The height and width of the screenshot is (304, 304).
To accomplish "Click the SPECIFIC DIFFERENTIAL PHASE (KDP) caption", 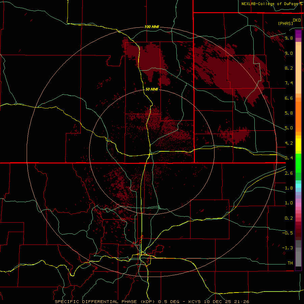I will (x=105, y=302).
